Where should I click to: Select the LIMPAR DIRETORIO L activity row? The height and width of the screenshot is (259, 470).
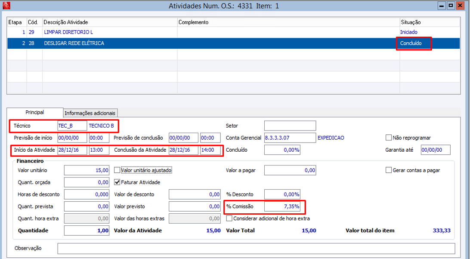coord(68,32)
